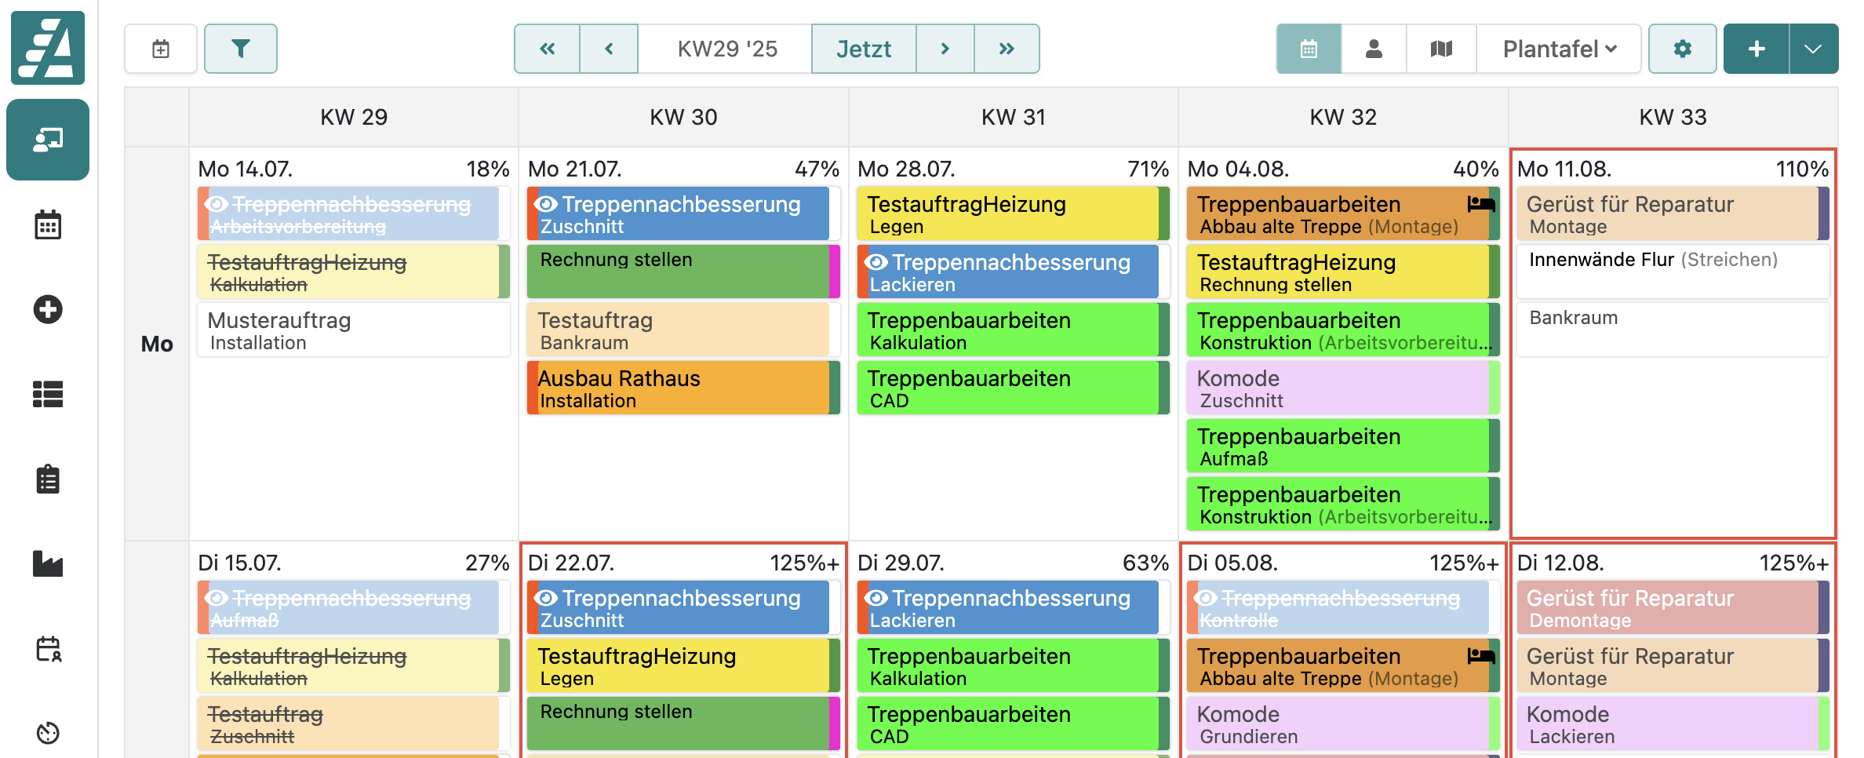Viewport: 1864px width, 758px height.
Task: Click the green plus add button
Action: (1757, 49)
